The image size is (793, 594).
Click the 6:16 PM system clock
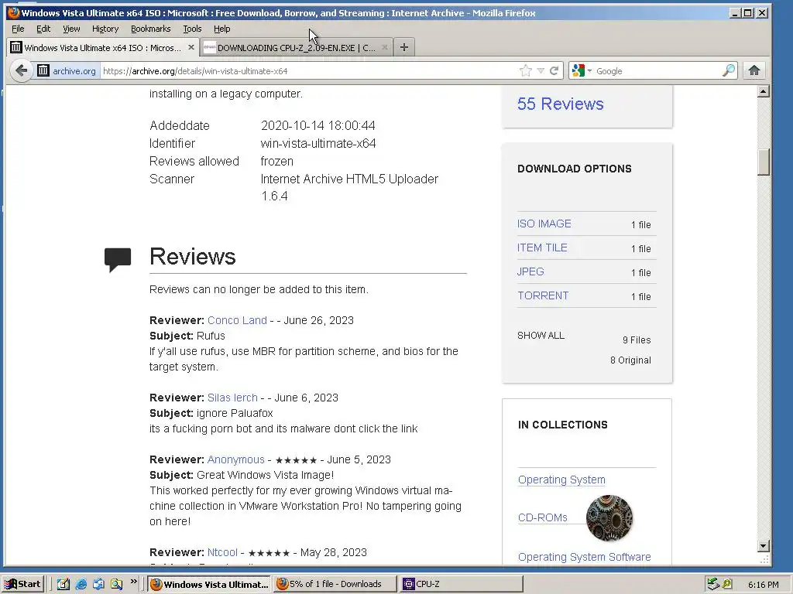(763, 585)
